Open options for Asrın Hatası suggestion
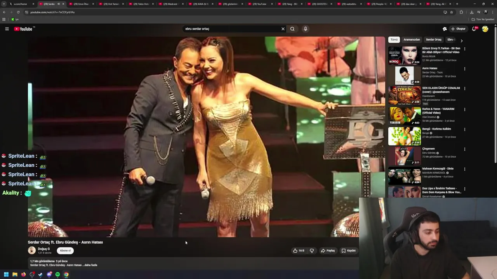497x279 pixels. click(464, 69)
